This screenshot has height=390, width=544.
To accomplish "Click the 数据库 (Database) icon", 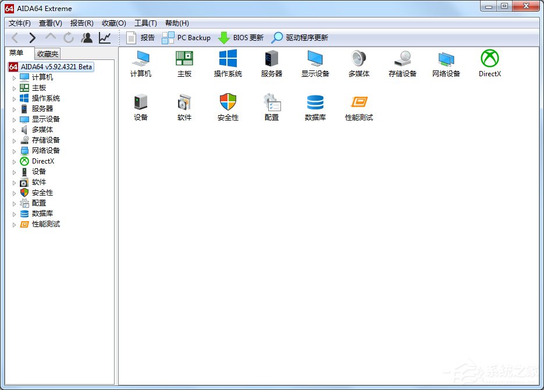I will (x=315, y=106).
